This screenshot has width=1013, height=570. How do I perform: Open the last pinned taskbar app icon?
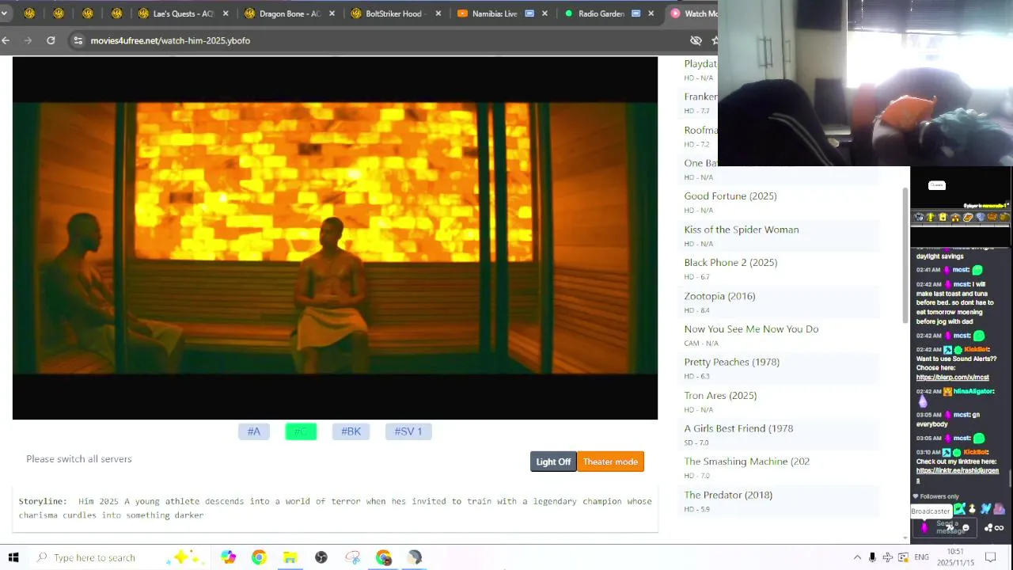pos(415,557)
